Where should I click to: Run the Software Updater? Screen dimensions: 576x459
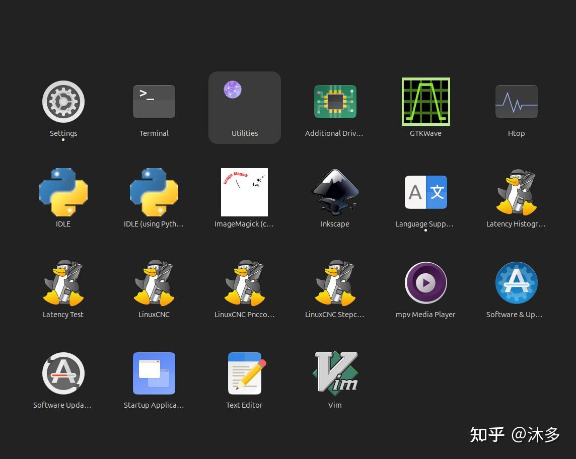tap(63, 373)
